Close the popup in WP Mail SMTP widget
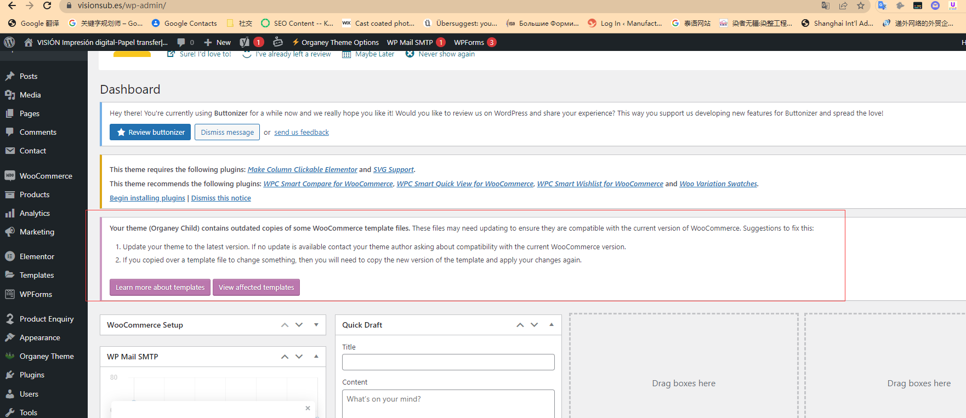 308,408
